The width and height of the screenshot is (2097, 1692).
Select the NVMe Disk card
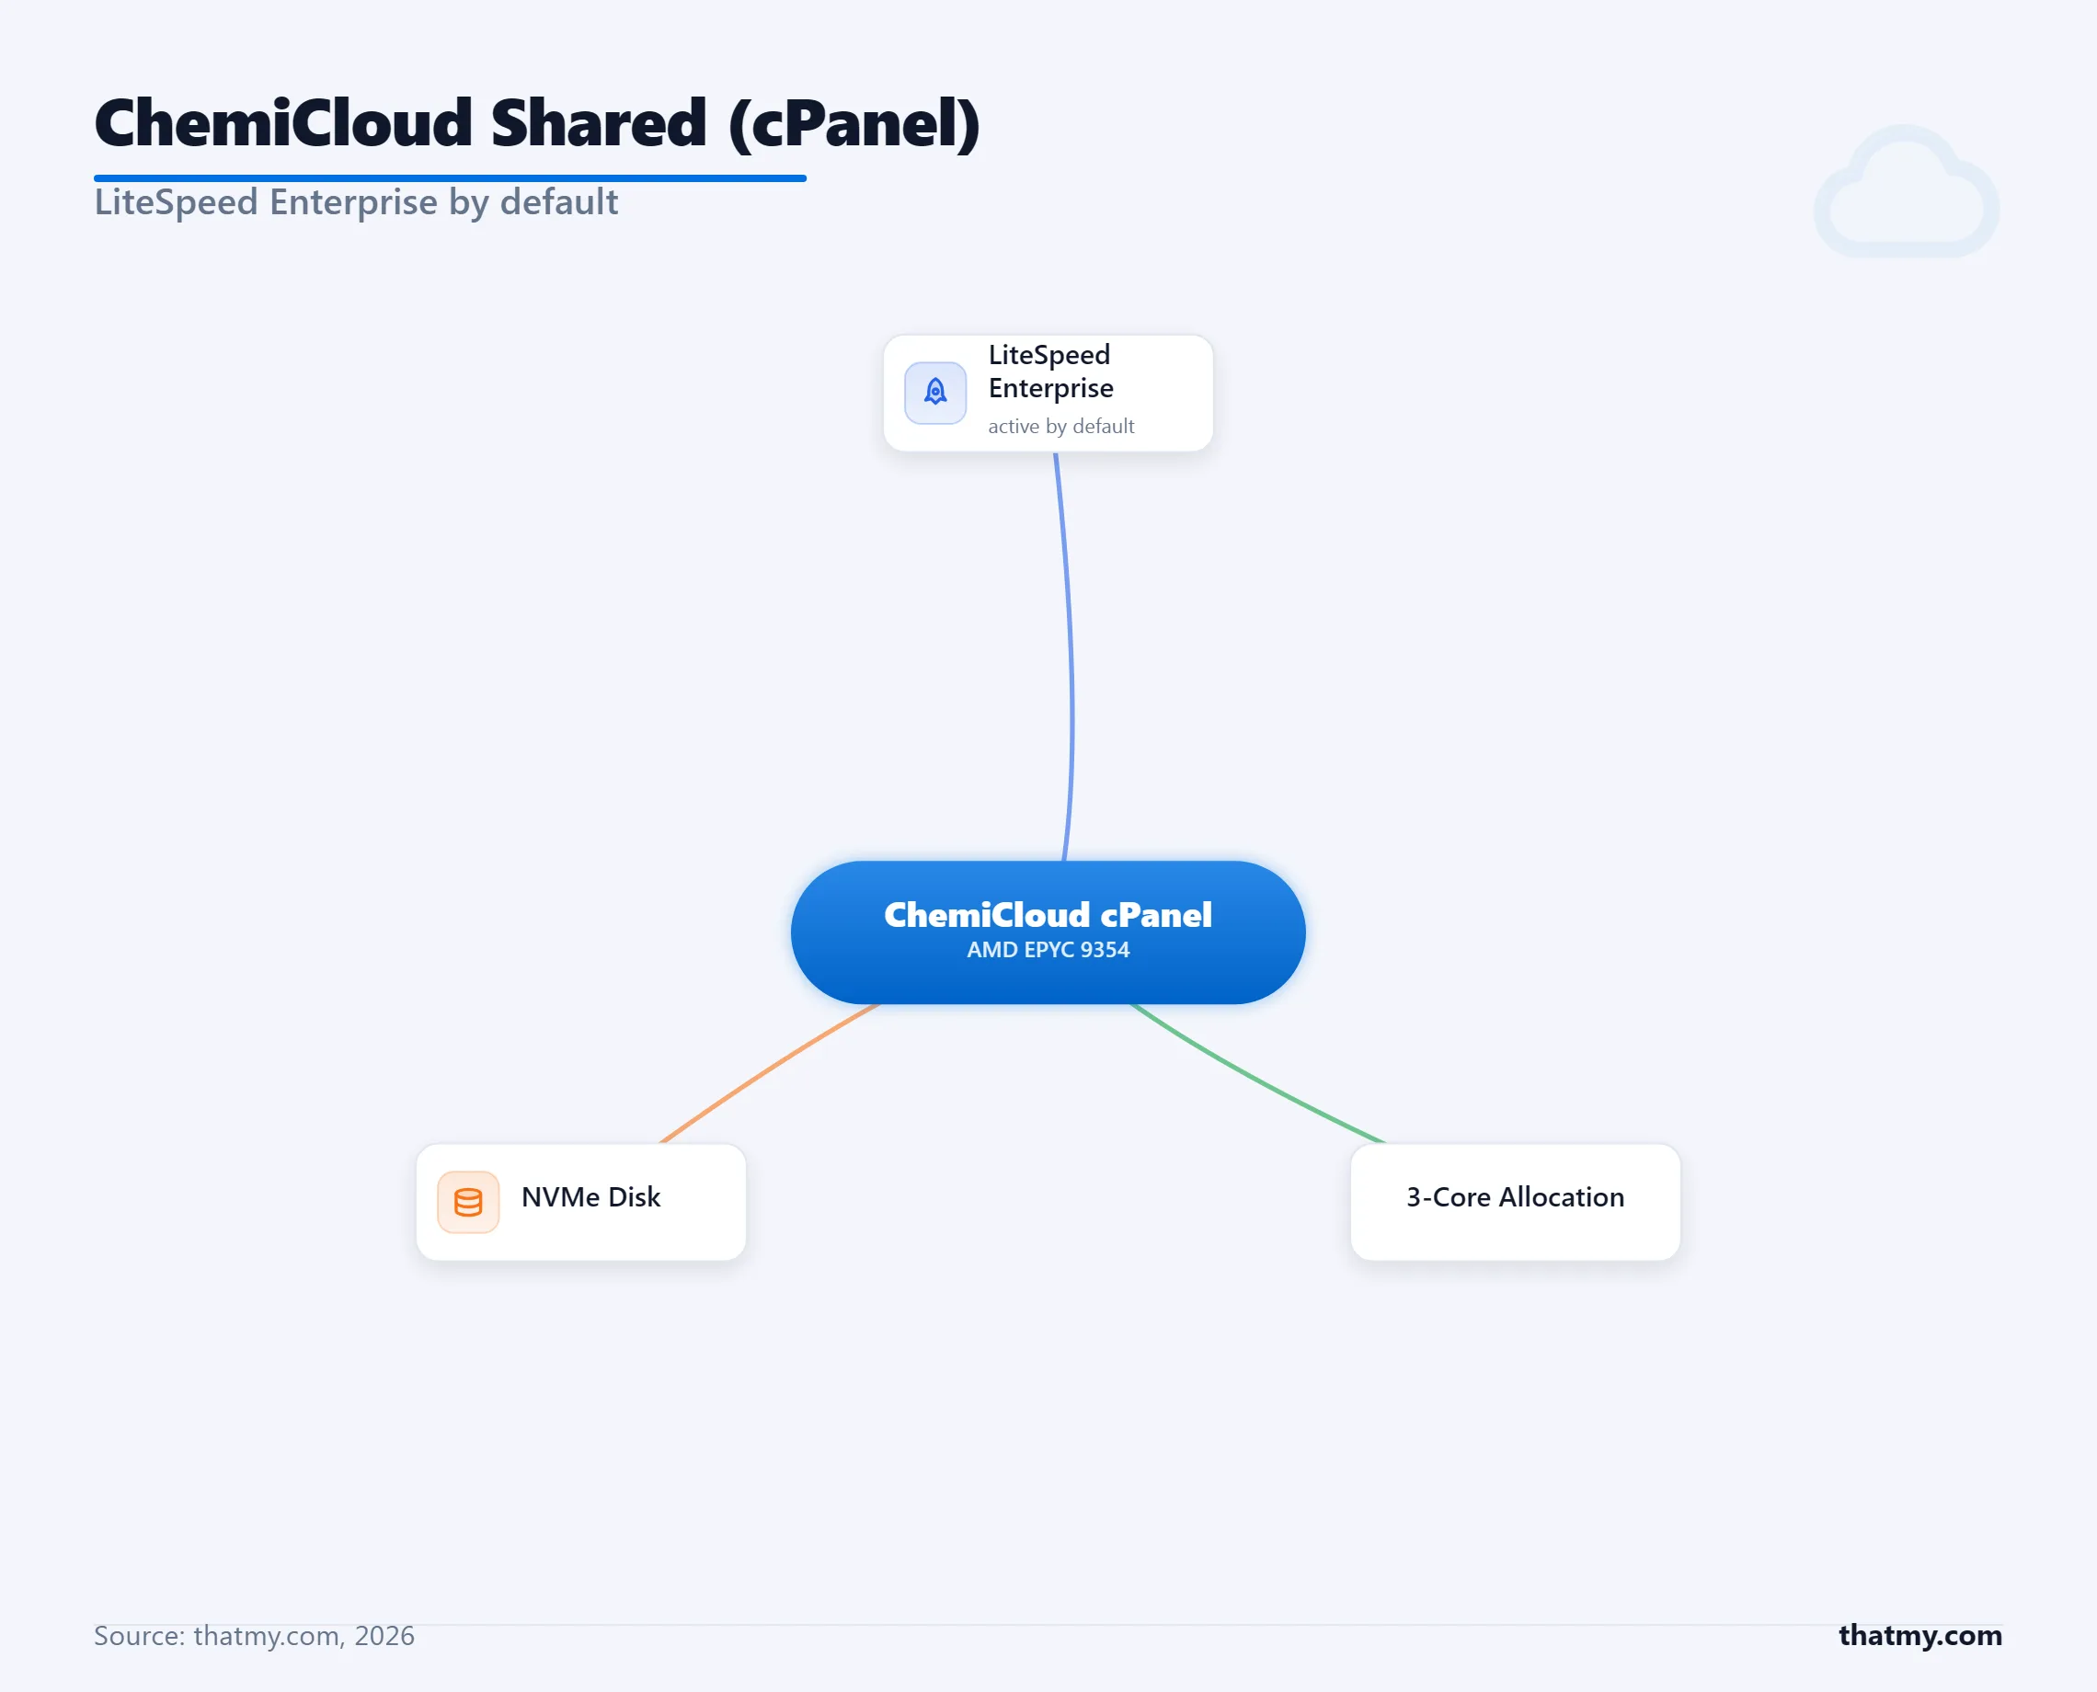(x=581, y=1202)
